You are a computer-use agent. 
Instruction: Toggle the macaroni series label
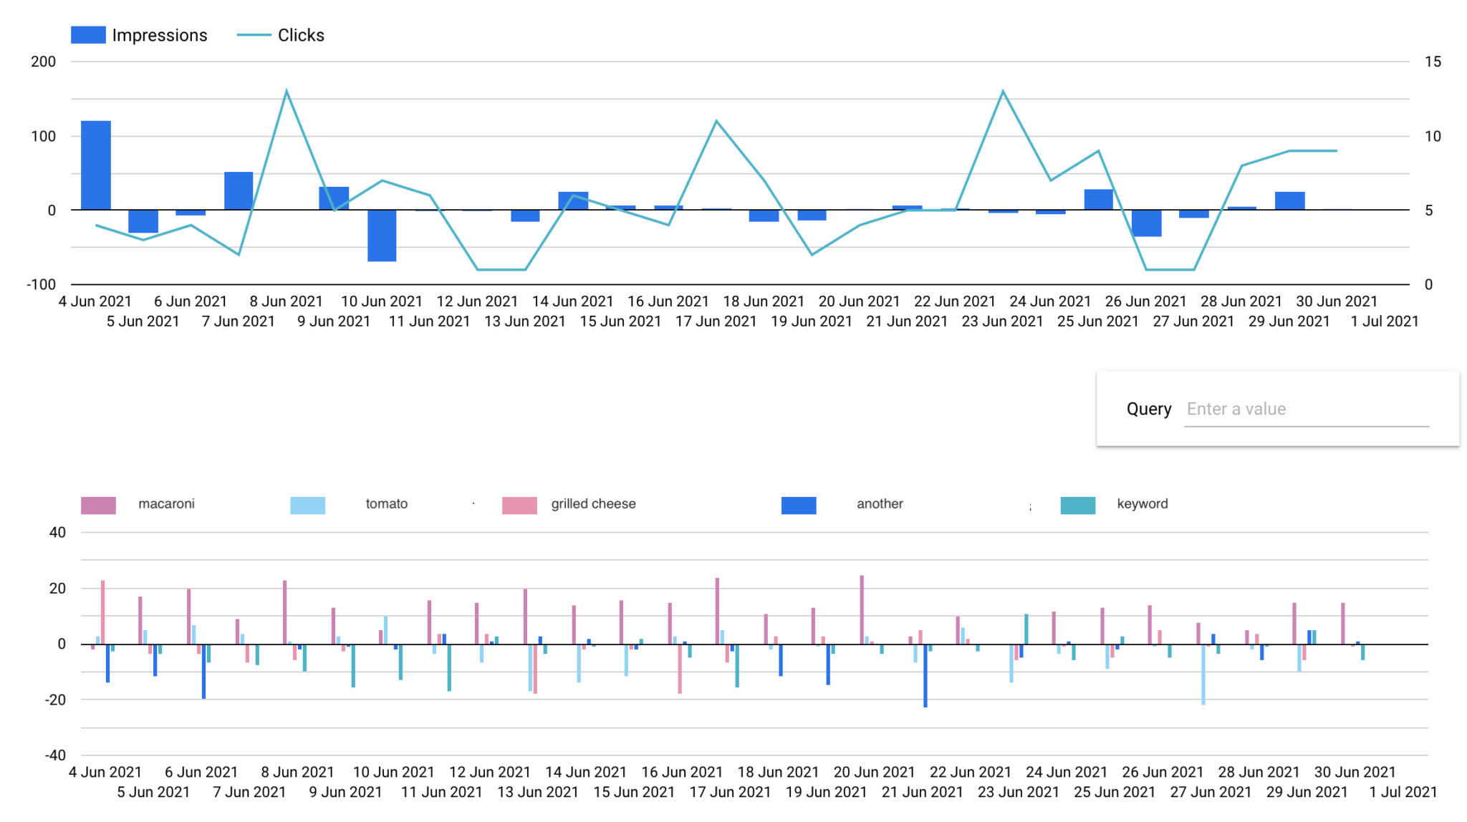[166, 504]
